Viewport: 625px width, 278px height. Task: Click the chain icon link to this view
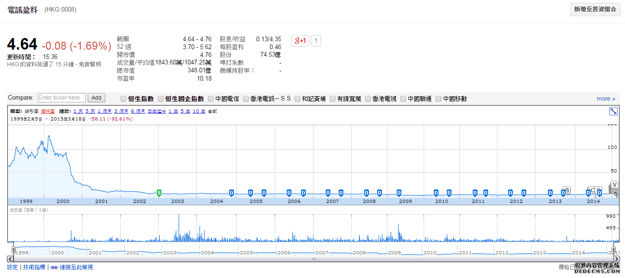tap(54, 267)
